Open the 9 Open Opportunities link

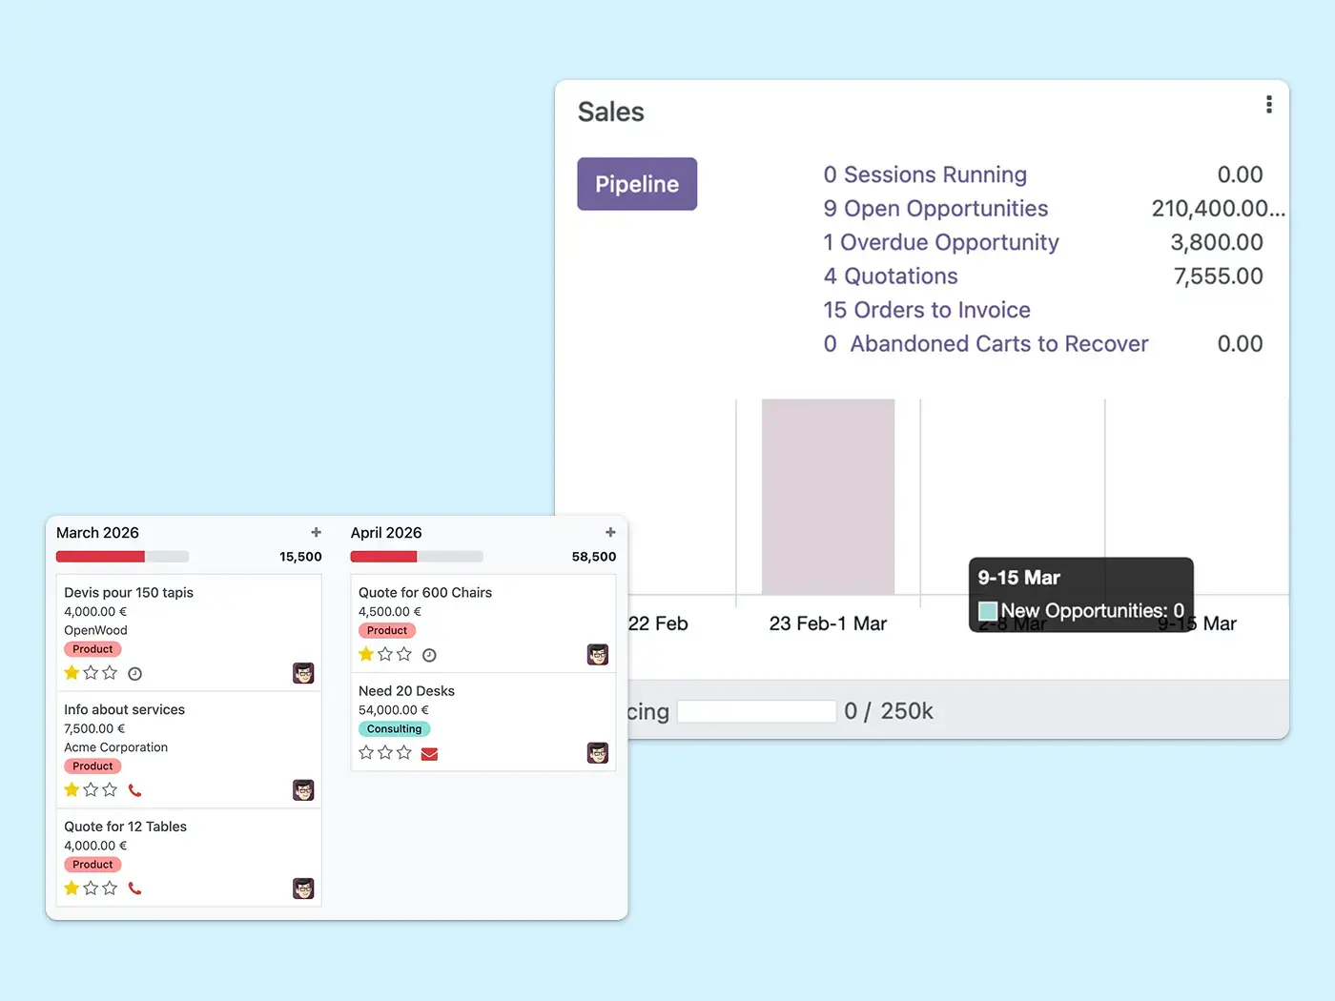tap(935, 209)
